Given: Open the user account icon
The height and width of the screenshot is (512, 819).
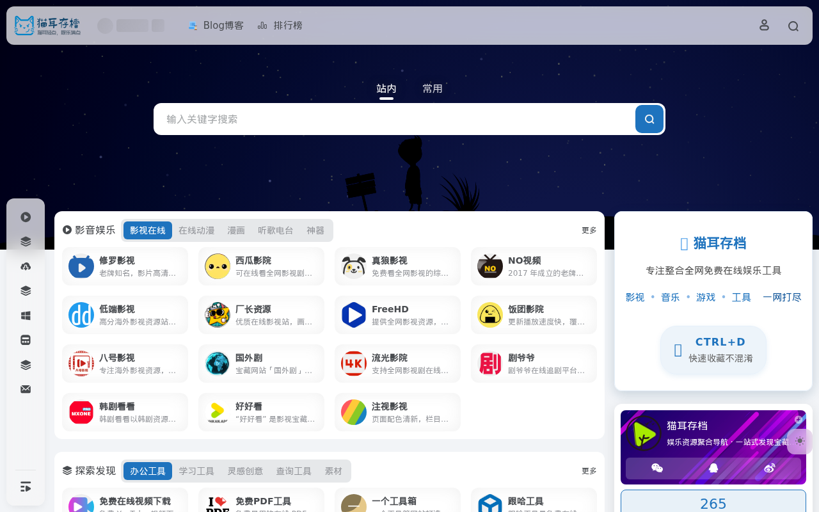Looking at the screenshot, I should click(764, 25).
